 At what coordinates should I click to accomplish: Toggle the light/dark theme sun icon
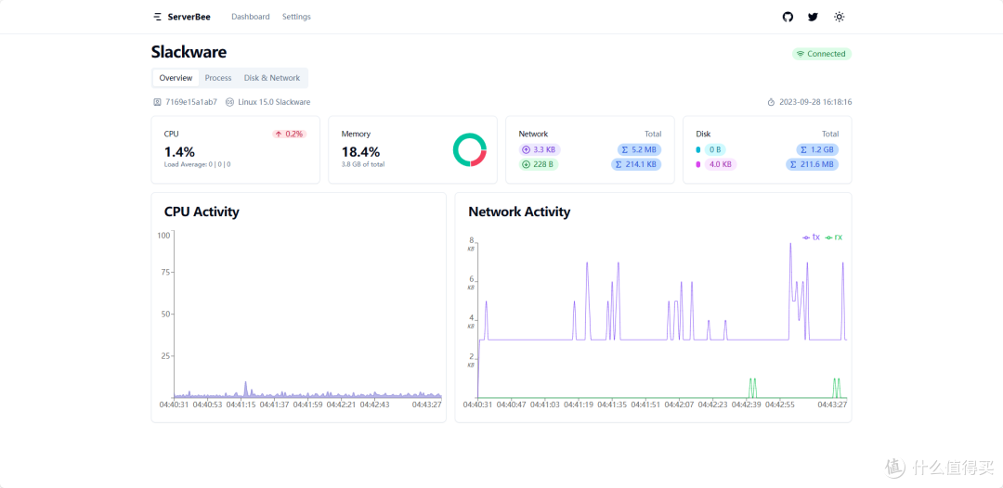pos(840,18)
